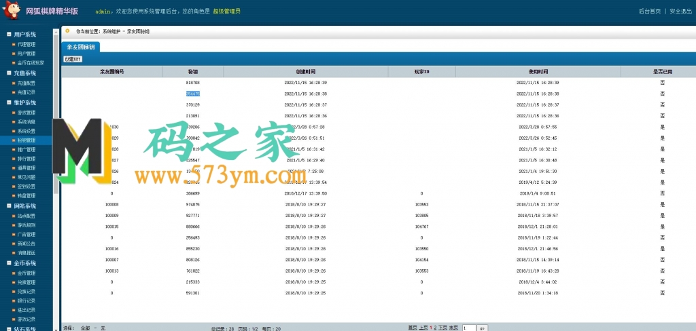Click the page number input field
Screen dimensions: 696x331
point(468,328)
